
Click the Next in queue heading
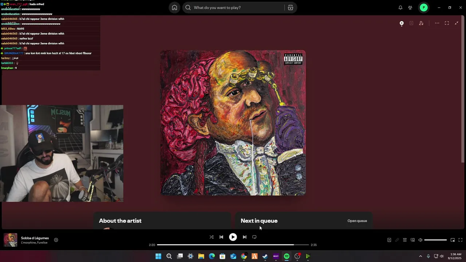(x=259, y=221)
